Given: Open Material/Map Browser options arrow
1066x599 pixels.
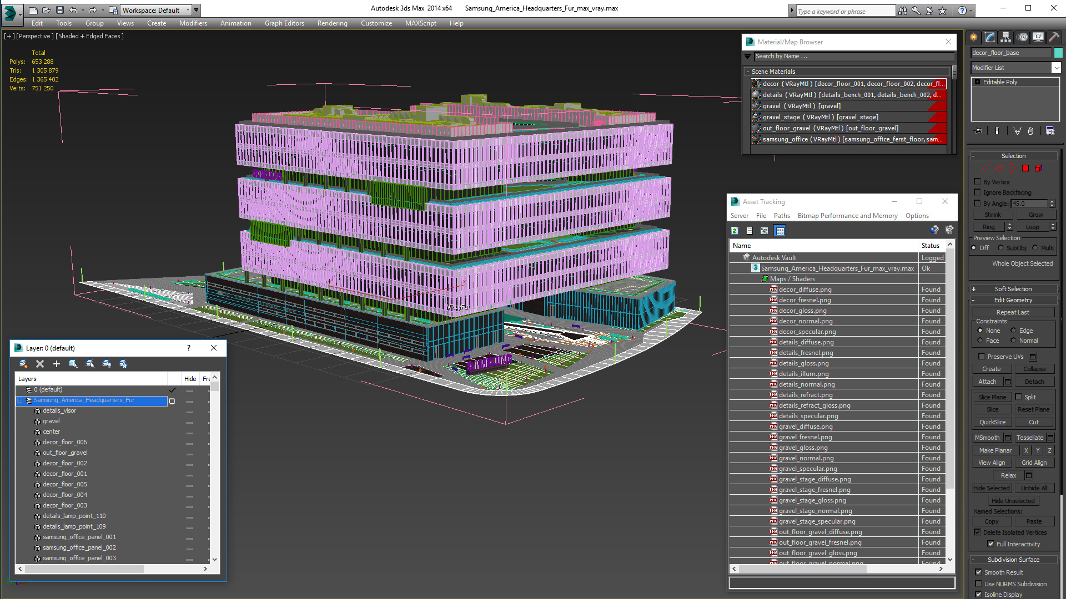Looking at the screenshot, I should point(748,56).
